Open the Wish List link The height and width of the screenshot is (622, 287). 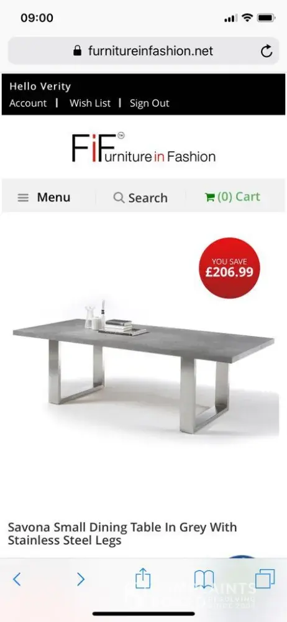click(90, 103)
